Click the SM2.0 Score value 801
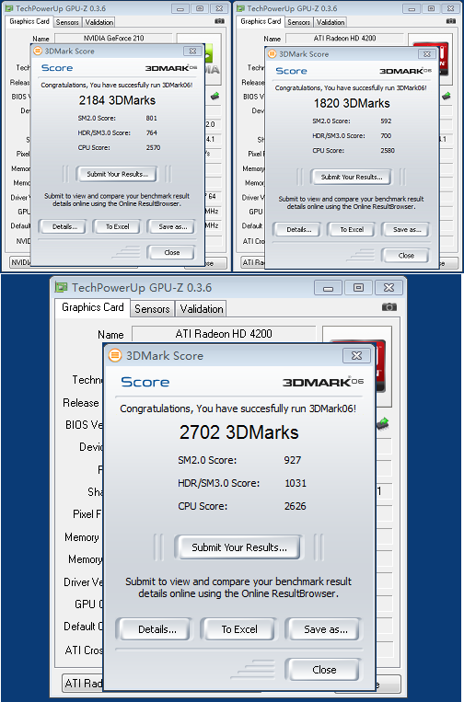The height and width of the screenshot is (702, 464). (151, 118)
